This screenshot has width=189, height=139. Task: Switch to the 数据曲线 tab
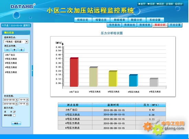(x=129, y=25)
